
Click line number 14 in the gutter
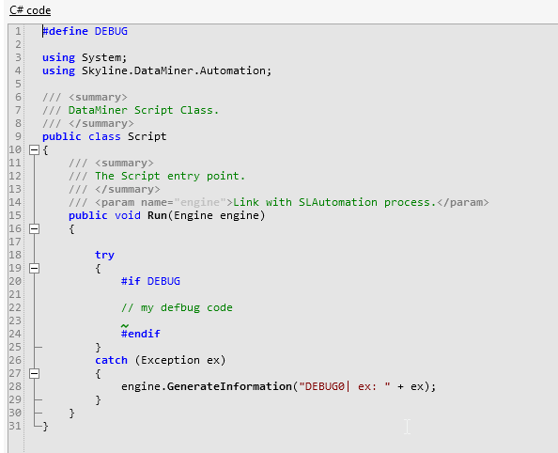pyautogui.click(x=15, y=202)
